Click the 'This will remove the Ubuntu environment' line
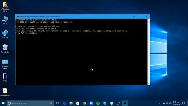This screenshot has height=106, width=188. tap(71, 31)
